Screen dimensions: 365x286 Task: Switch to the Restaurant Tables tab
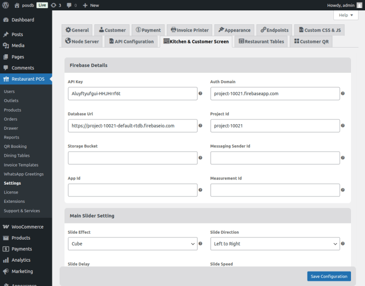click(x=261, y=41)
